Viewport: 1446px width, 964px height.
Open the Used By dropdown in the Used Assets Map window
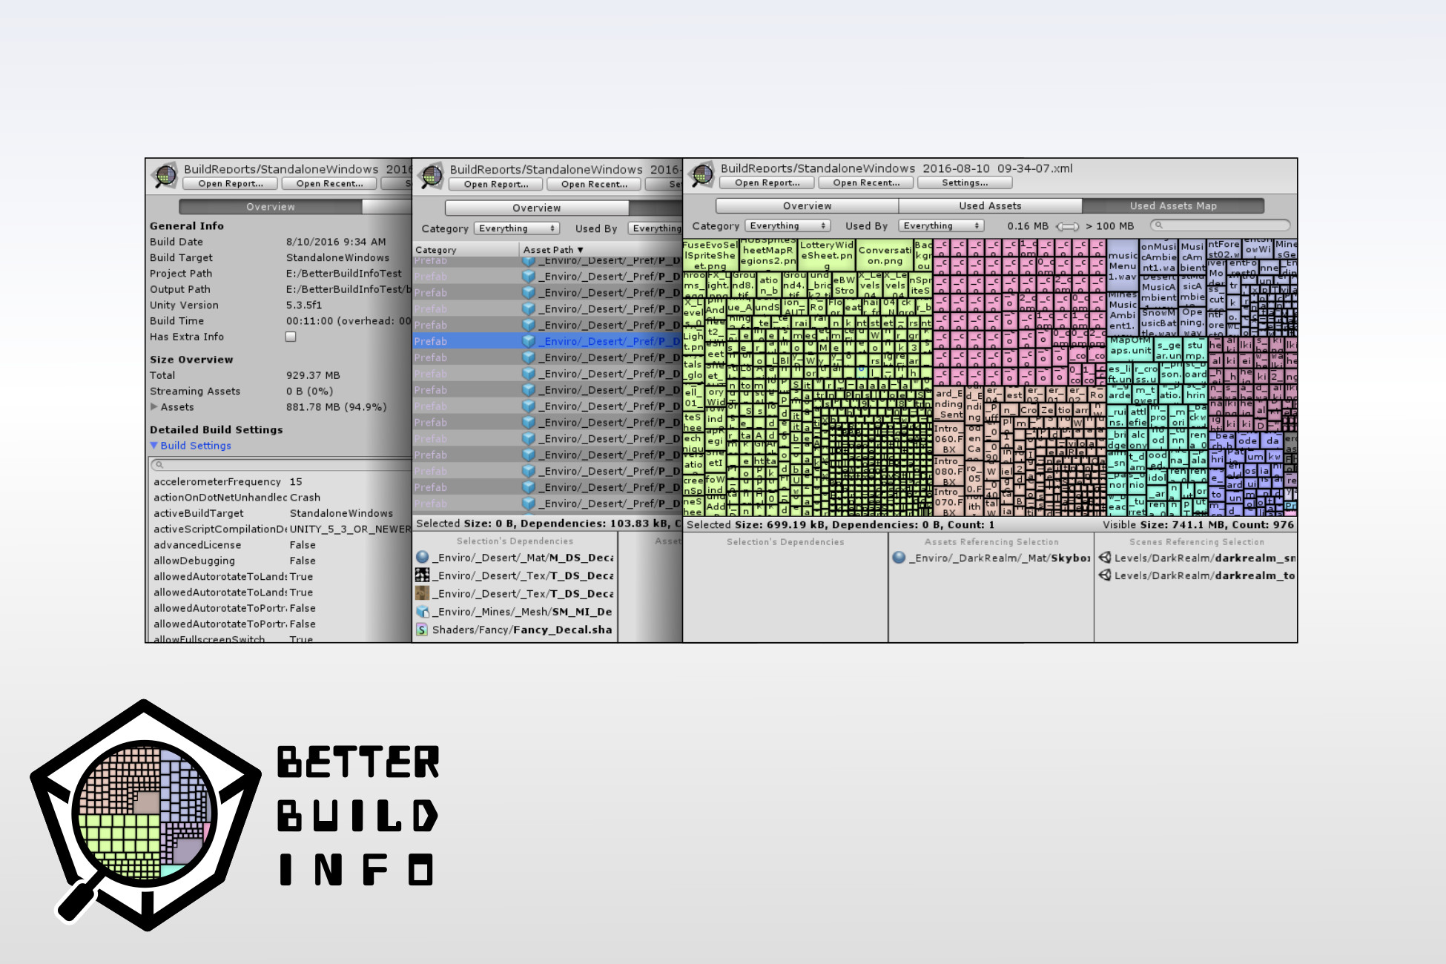pos(941,226)
